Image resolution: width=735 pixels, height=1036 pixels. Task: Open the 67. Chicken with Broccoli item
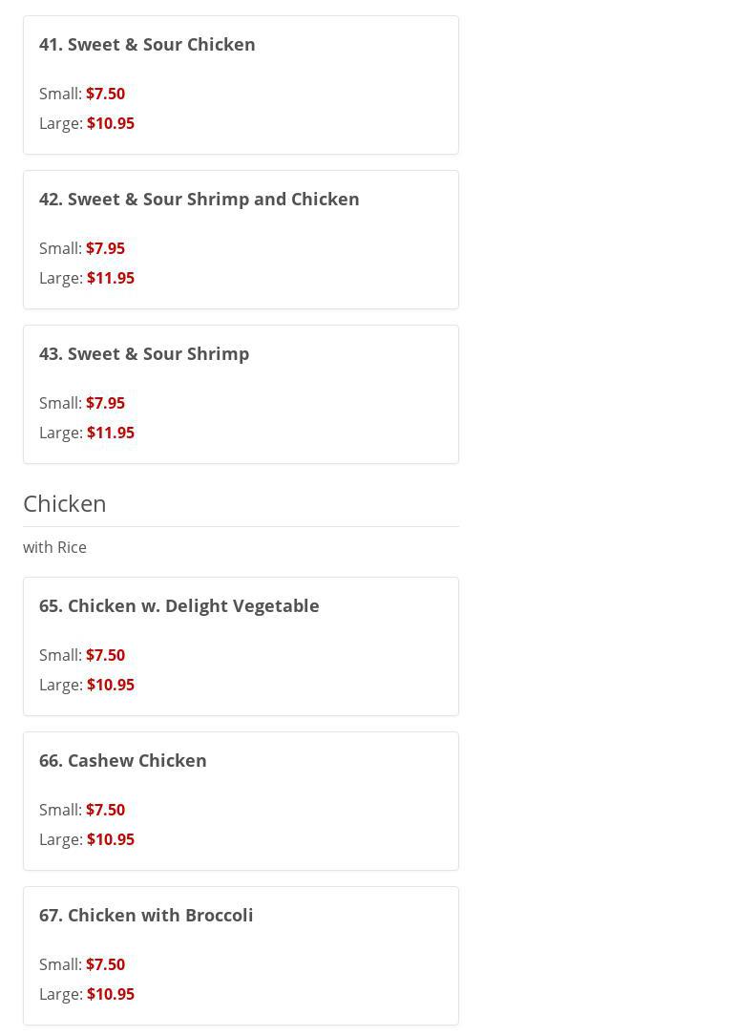click(146, 915)
